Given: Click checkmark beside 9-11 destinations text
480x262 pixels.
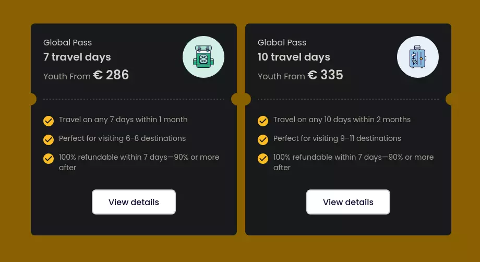Looking at the screenshot, I should (263, 139).
